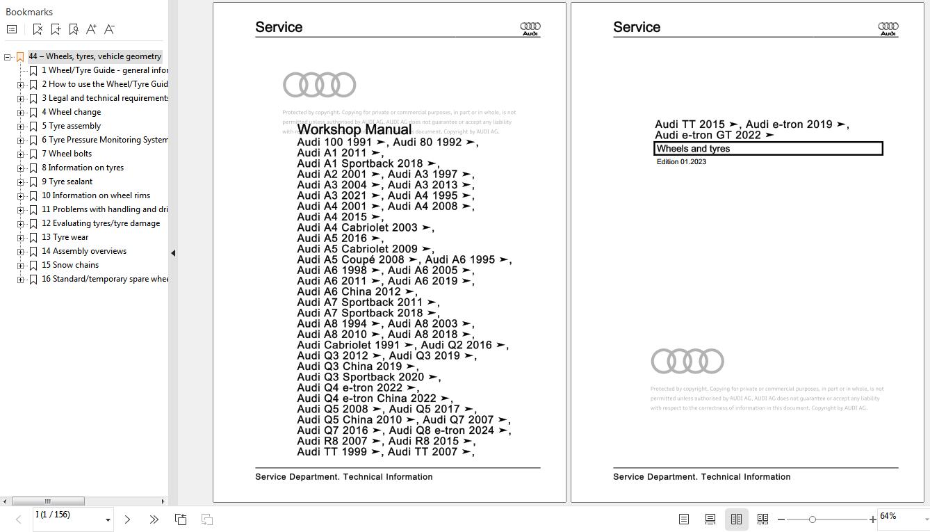Open the bookmark search tool
The width and height of the screenshot is (930, 532).
click(73, 29)
